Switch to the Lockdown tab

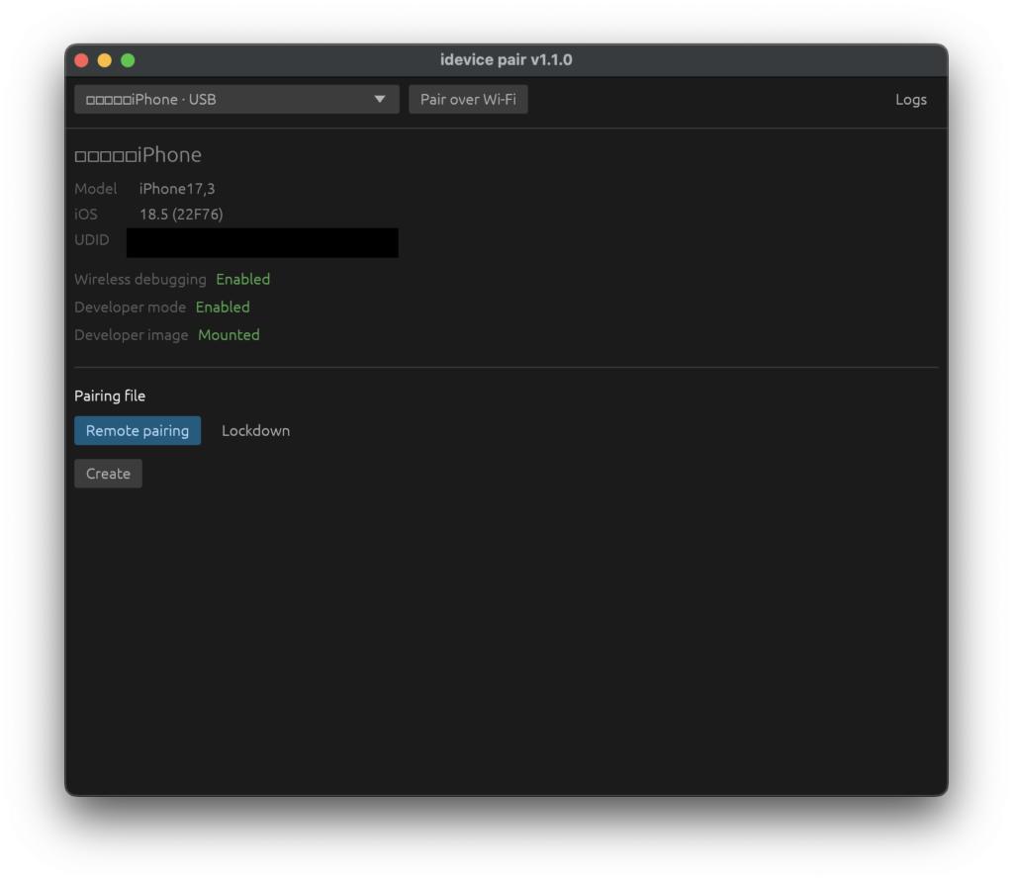tap(256, 431)
